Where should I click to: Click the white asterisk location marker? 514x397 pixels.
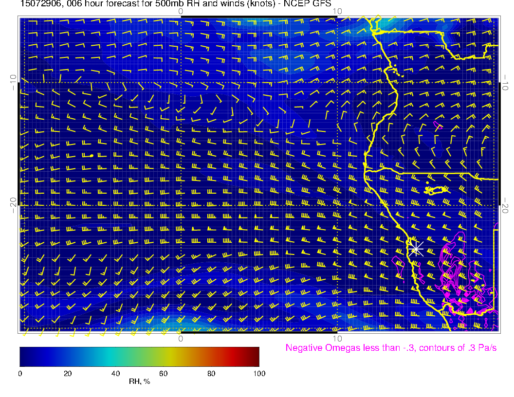416,249
